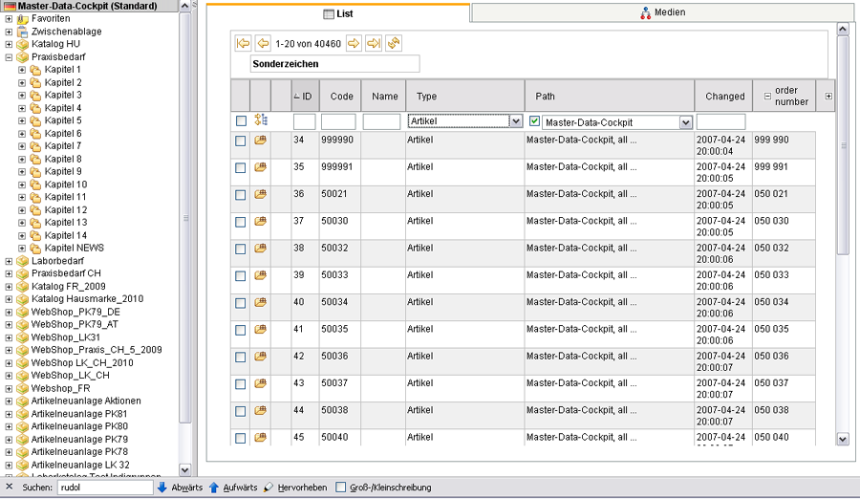Go to the next results page
Viewport: 860px width, 499px height.
[x=354, y=44]
